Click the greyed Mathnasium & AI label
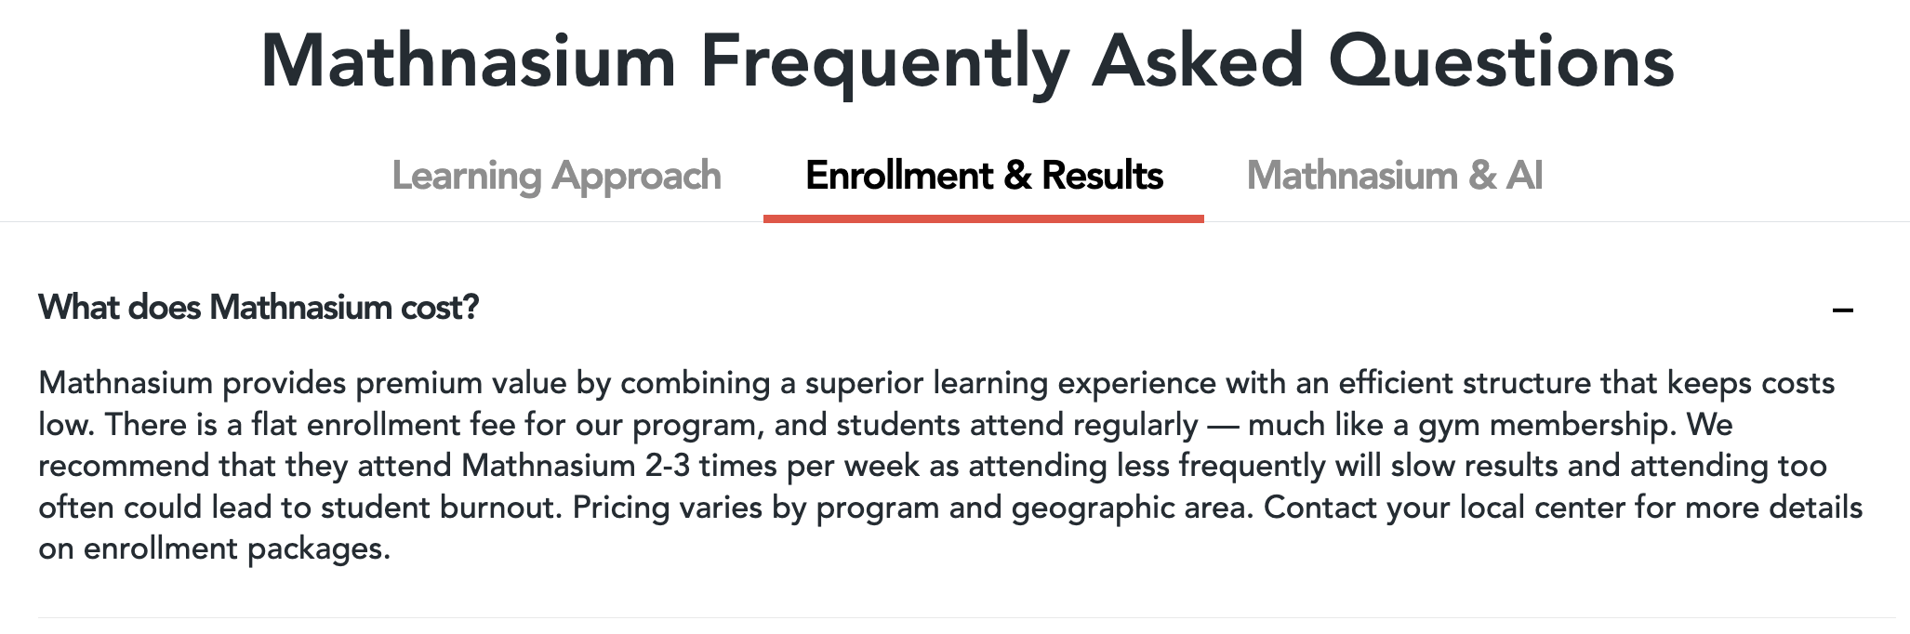This screenshot has height=634, width=1910. click(1396, 177)
